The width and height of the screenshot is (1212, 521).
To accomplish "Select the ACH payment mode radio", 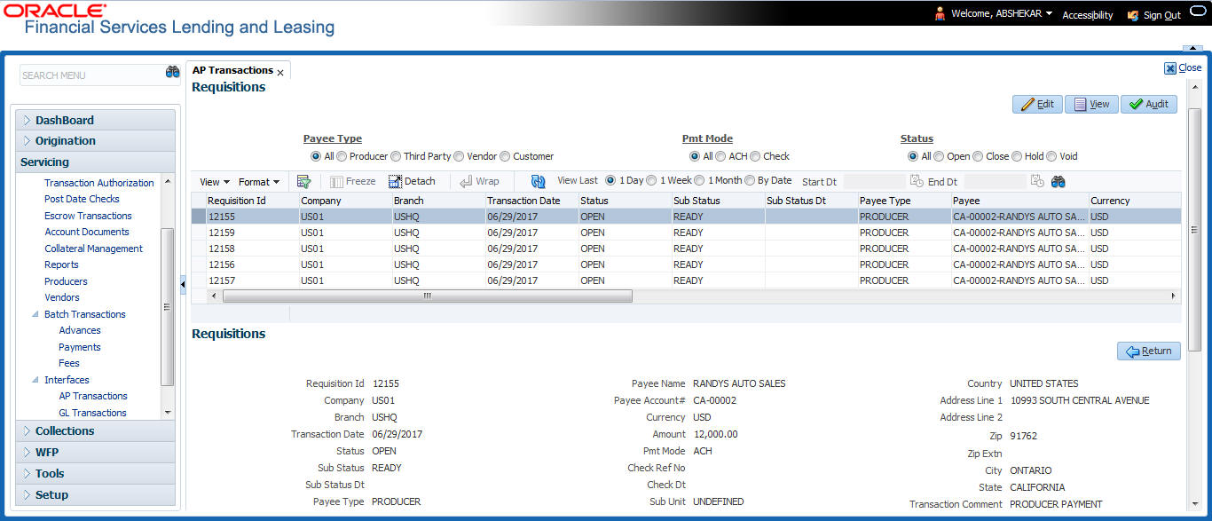I will 721,156.
